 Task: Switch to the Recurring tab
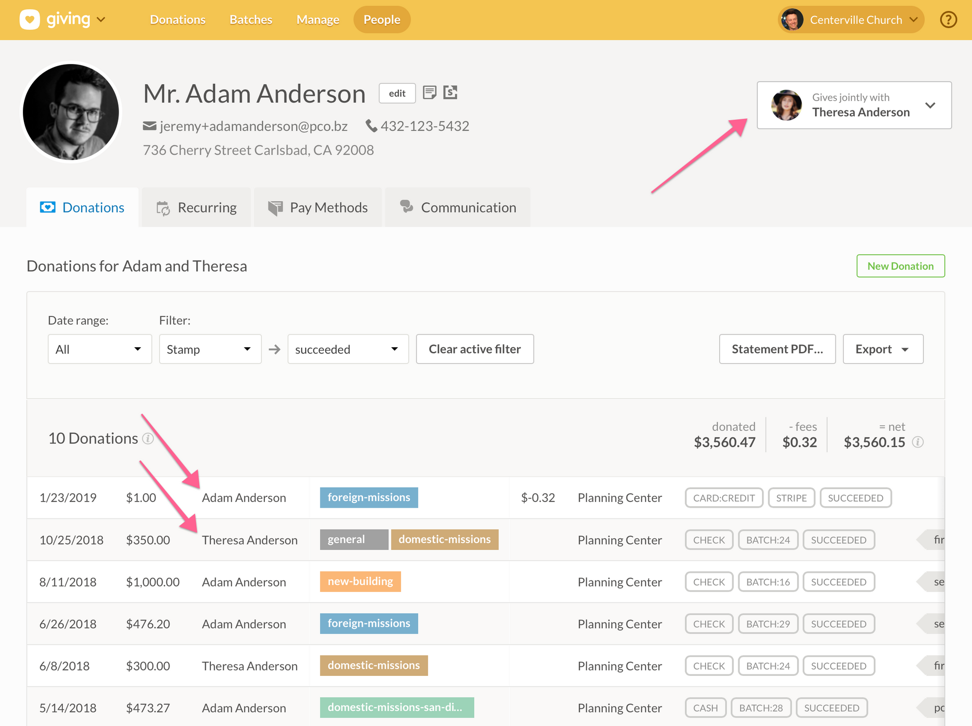[x=196, y=208]
